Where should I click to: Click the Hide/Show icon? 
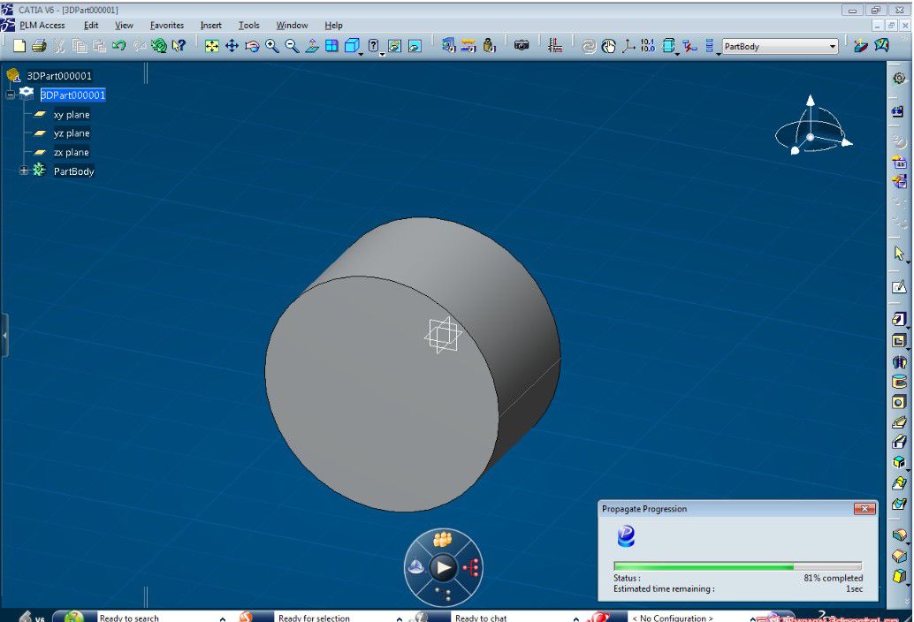pyautogui.click(x=394, y=46)
